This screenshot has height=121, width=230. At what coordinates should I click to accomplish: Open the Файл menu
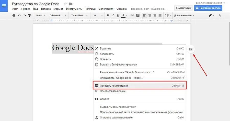[15, 9]
